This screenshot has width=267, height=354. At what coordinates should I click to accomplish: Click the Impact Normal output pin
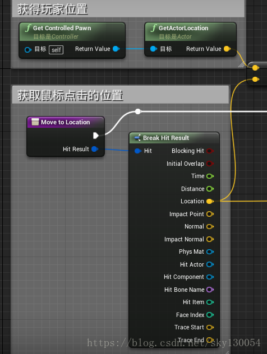pyautogui.click(x=210, y=239)
